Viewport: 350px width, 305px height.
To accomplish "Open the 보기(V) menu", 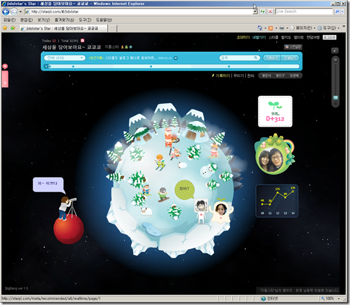I will [44, 20].
